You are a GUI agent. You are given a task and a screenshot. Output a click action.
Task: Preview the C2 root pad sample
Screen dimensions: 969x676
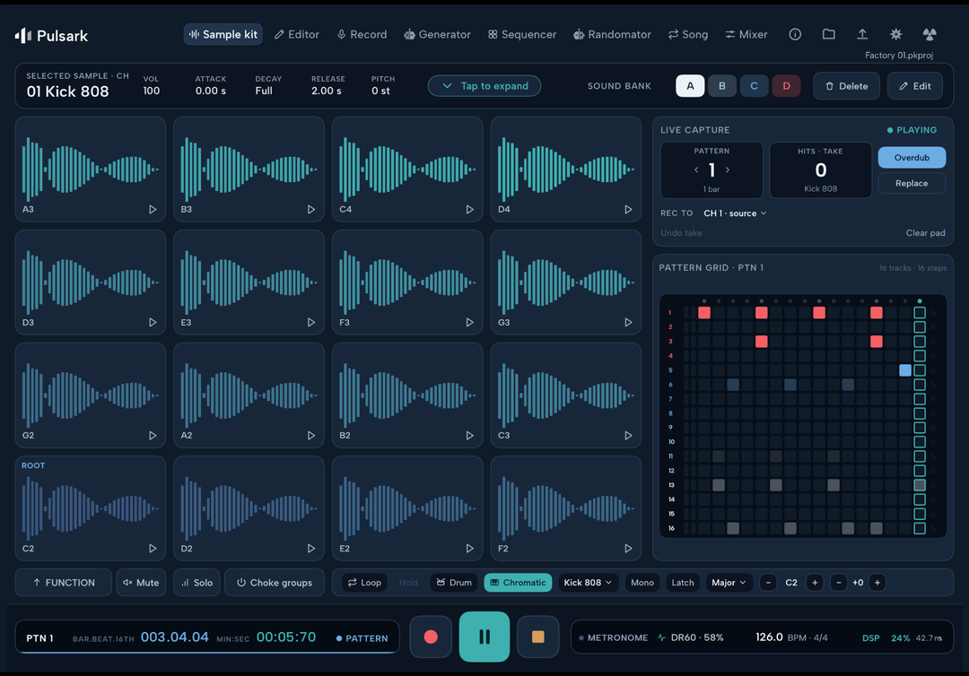coord(153,548)
